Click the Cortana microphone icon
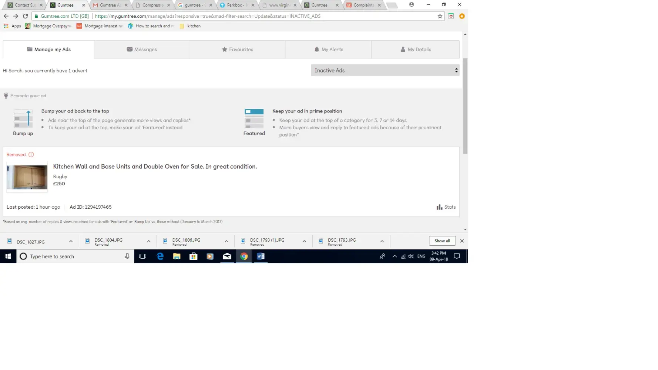Screen dimensions: 658x370 coord(127,256)
